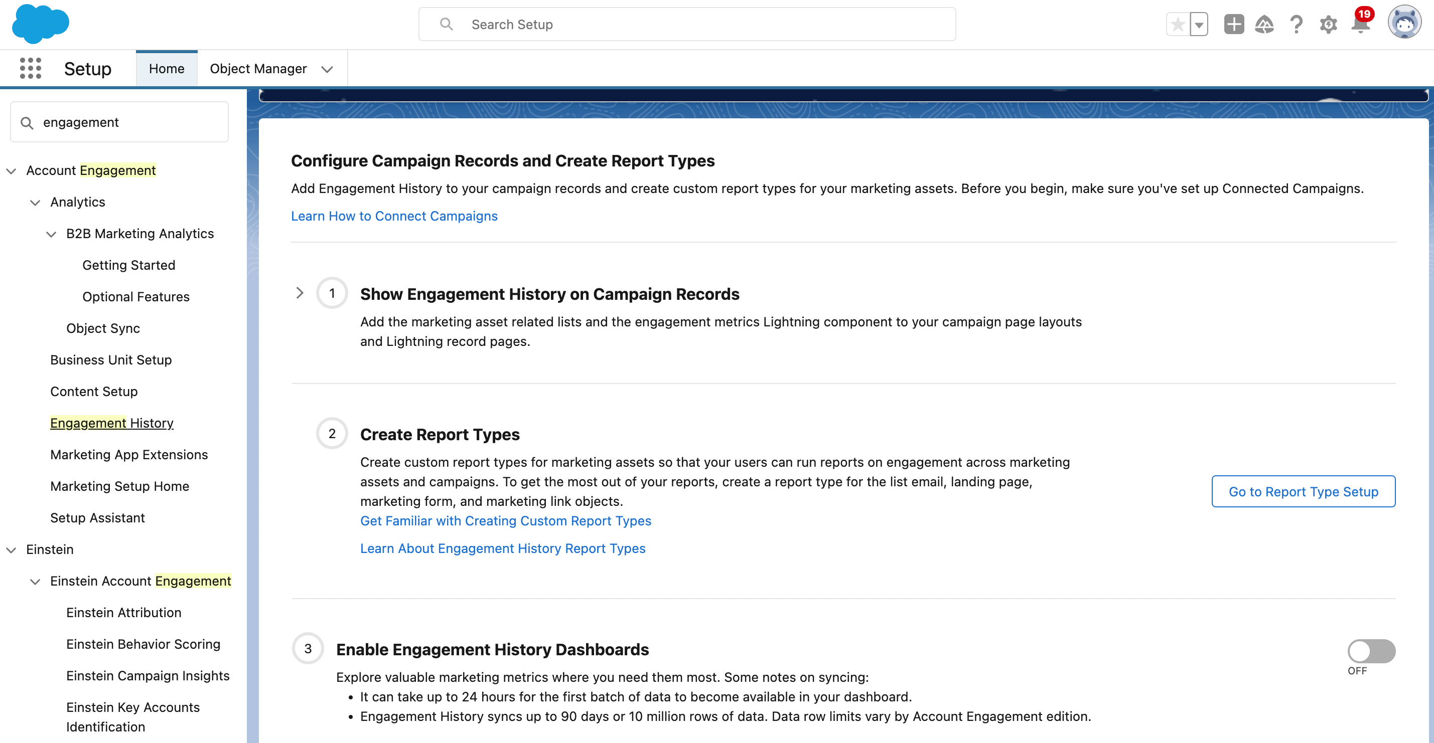Collapse the Einstein Account Engagement node

(x=35, y=582)
